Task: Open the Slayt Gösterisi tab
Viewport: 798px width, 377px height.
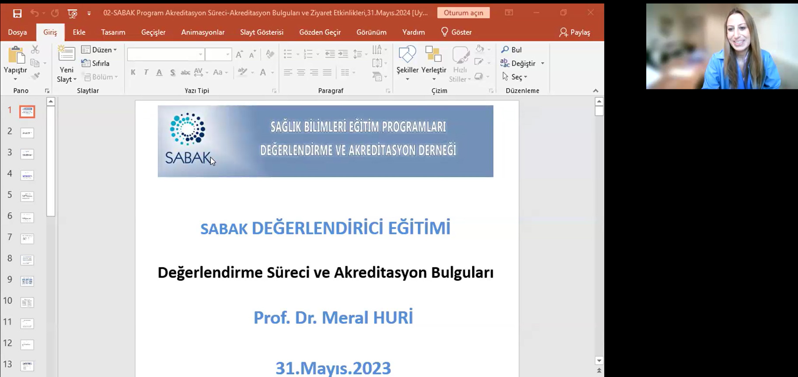Action: pyautogui.click(x=262, y=32)
